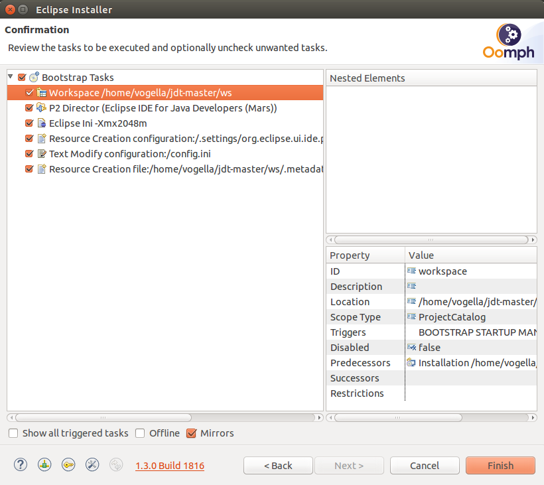The height and width of the screenshot is (485, 544).
Task: Uncheck the Text Modify config.ini checkbox
Action: click(x=29, y=154)
